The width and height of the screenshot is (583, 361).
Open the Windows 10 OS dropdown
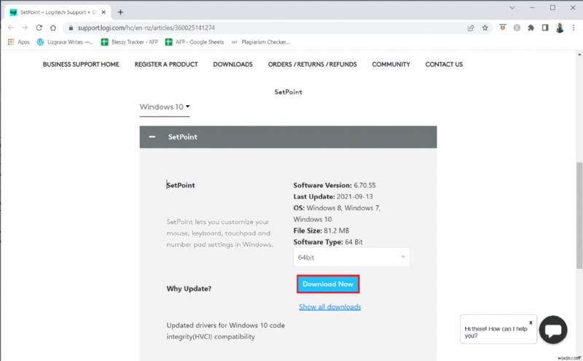tap(165, 107)
